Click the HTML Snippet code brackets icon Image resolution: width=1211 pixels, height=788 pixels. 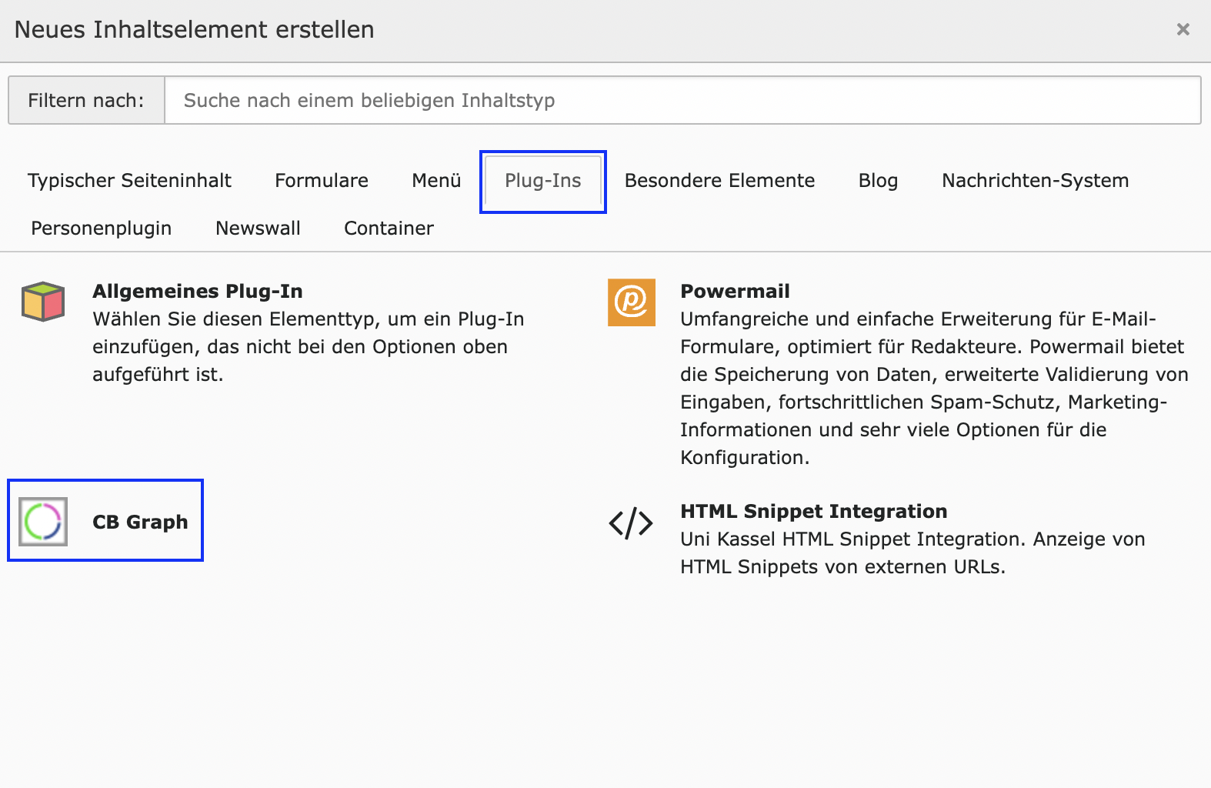[x=631, y=523]
